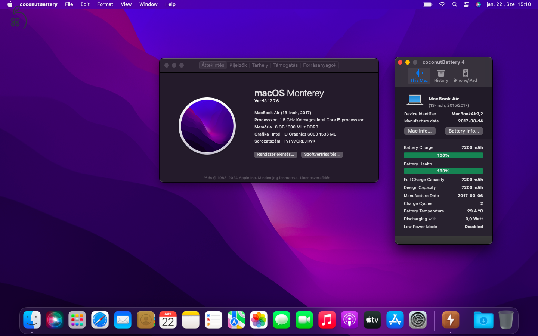538x336 pixels.
Task: Open the File menu
Action: 69,4
